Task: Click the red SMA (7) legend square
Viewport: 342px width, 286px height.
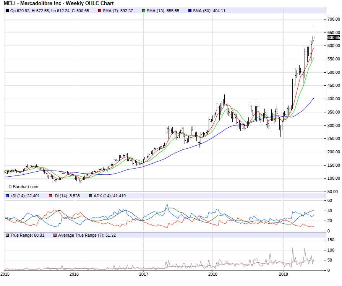Action: (100, 11)
